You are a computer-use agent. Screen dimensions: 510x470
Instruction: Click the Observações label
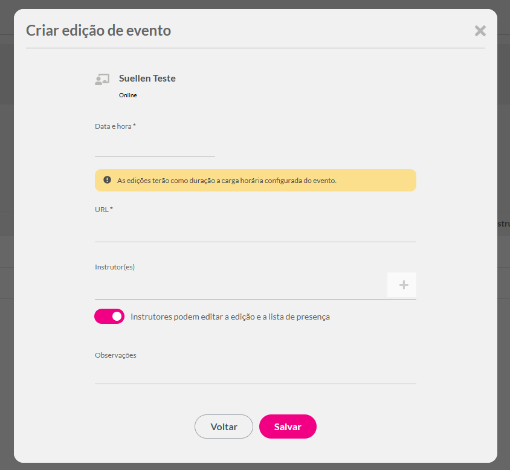pos(115,355)
